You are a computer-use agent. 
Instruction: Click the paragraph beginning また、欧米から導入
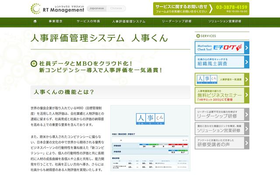[x=67, y=153]
